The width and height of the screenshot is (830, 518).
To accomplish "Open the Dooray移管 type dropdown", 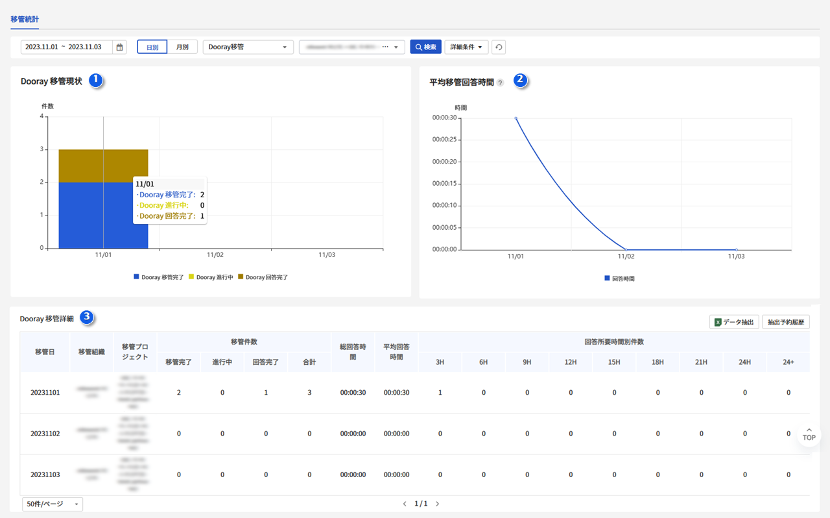I will (x=248, y=47).
